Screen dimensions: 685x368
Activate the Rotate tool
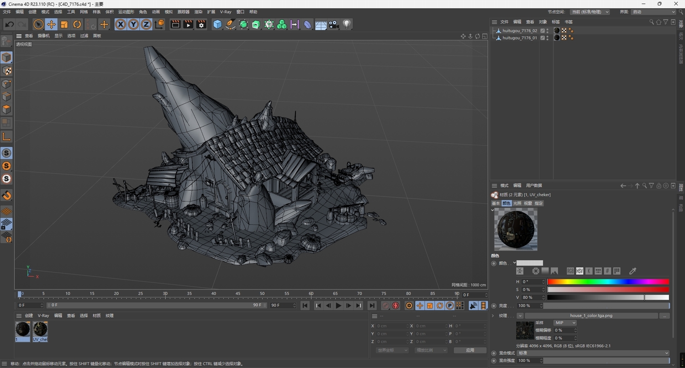(x=77, y=25)
